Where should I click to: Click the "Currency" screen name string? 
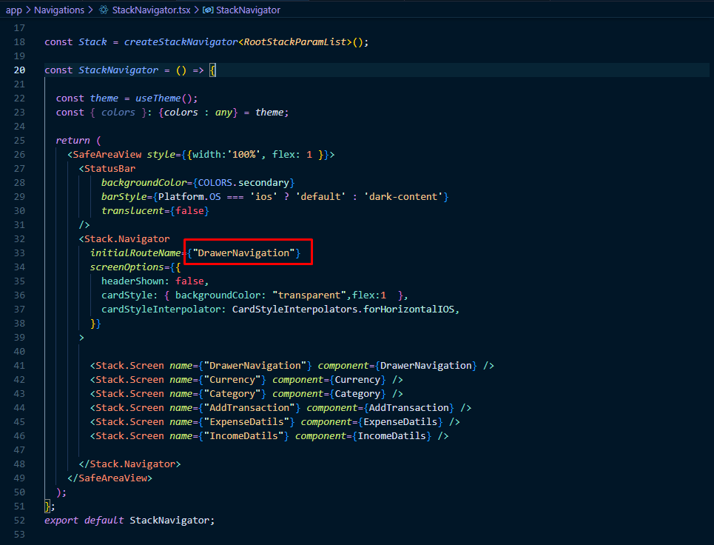(235, 380)
